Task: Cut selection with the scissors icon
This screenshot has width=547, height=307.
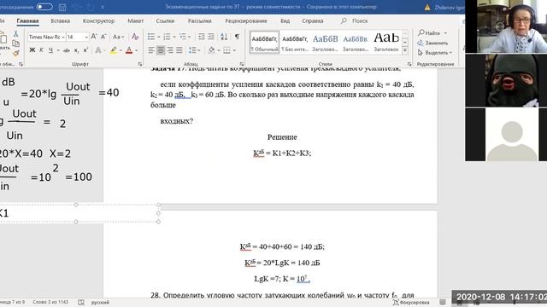Action: tap(15, 34)
